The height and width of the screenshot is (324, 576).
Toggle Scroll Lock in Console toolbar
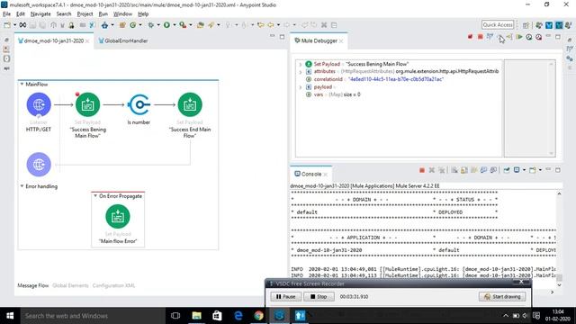464,170
